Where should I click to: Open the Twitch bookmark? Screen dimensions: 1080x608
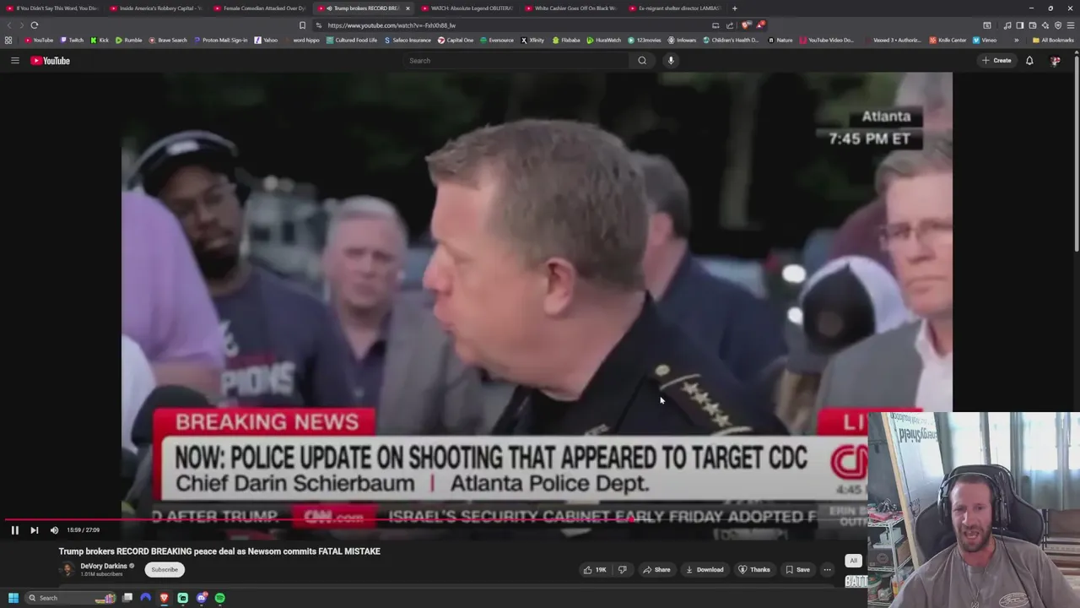72,40
